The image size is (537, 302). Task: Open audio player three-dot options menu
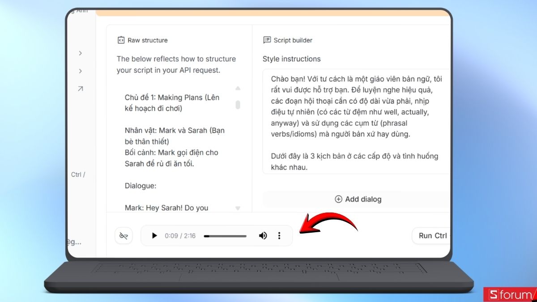tap(279, 236)
